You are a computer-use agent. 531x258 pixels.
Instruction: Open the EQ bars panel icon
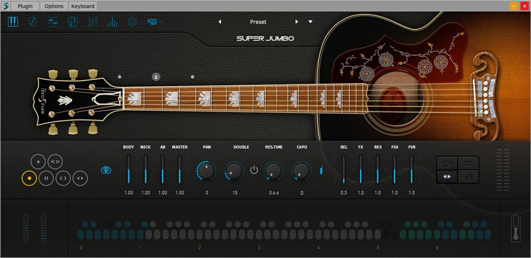[112, 22]
